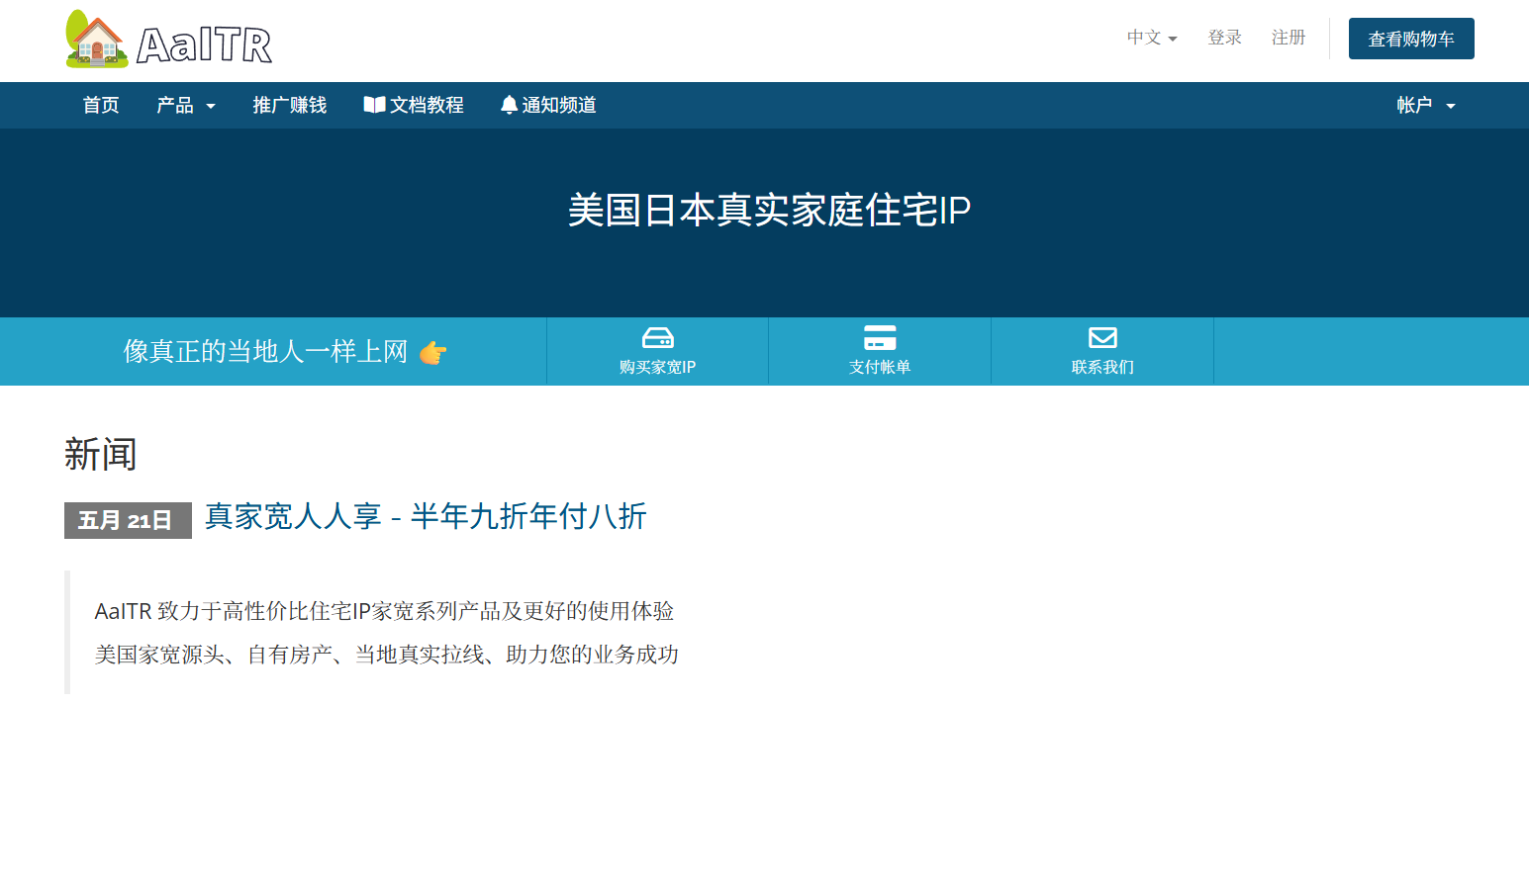Click the 购买家宽IP drive icon
This screenshot has height=878, width=1529.
tap(658, 338)
